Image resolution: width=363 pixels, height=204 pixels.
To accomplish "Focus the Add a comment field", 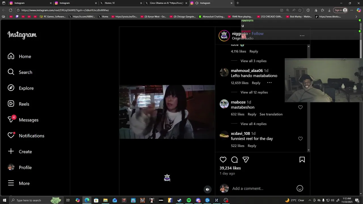I will 262,188.
